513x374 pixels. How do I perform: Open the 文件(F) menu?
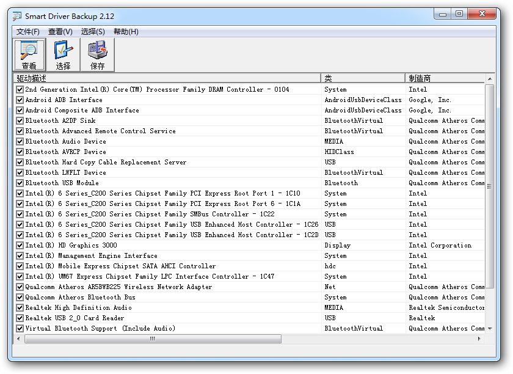28,31
